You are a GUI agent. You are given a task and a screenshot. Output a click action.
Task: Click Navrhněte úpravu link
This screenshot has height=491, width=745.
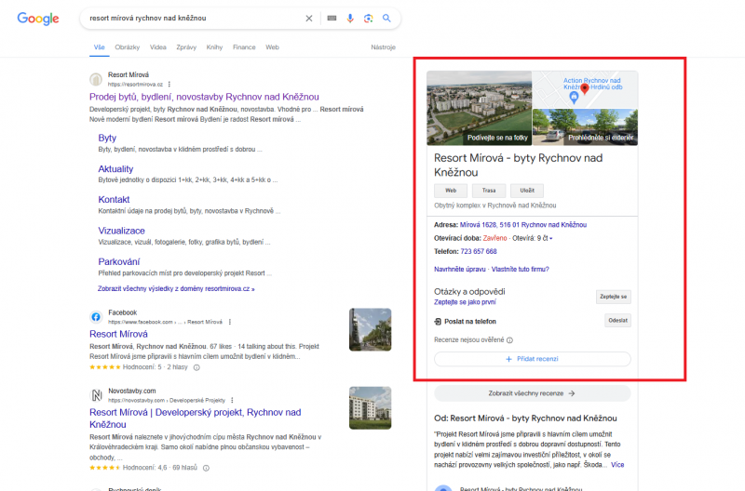tap(459, 270)
